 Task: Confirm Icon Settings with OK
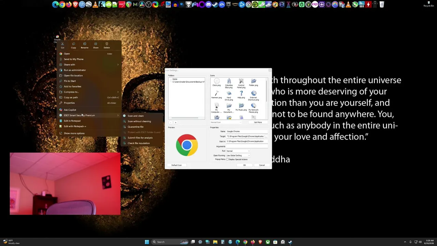[244, 165]
